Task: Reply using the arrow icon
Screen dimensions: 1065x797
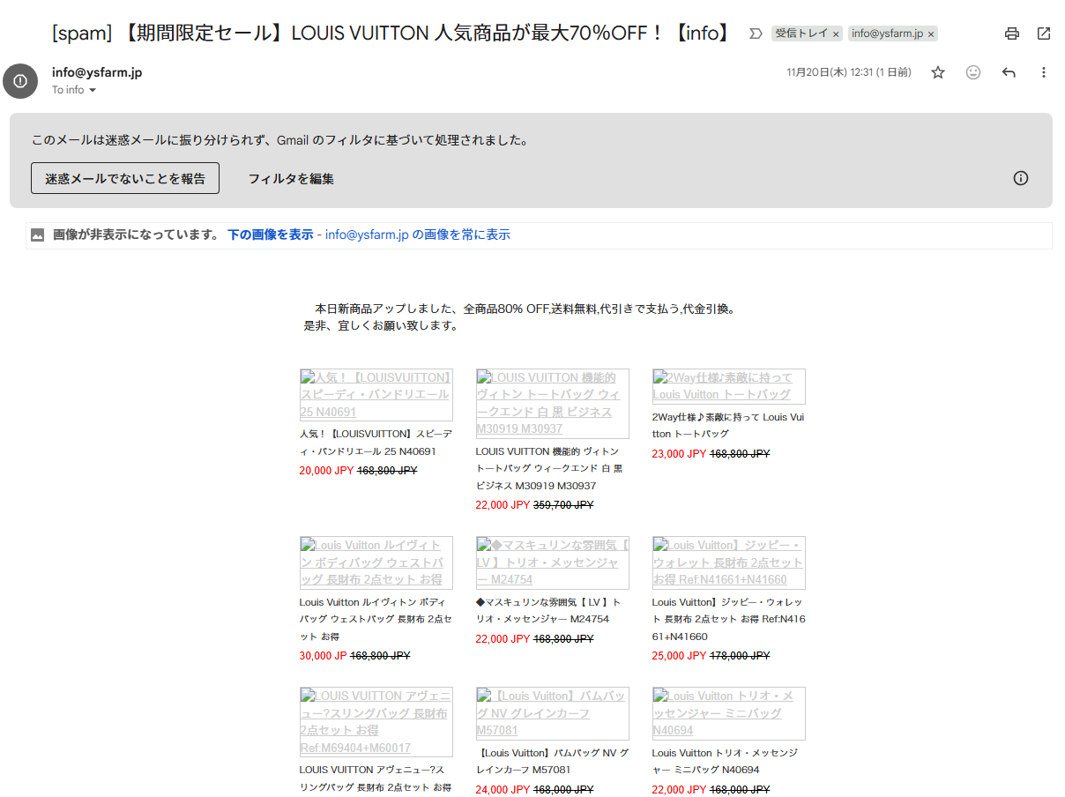Action: click(1009, 72)
